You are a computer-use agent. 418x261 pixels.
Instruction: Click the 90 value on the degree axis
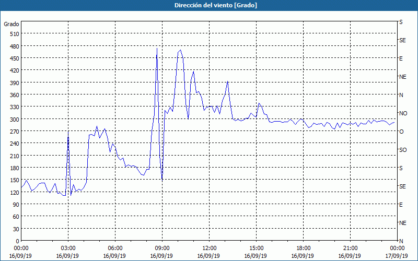pos(16,205)
